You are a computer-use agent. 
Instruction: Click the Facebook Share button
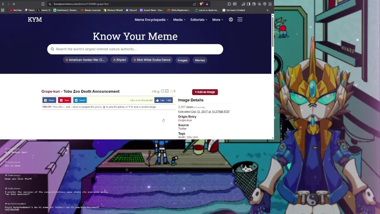pyautogui.click(x=49, y=100)
